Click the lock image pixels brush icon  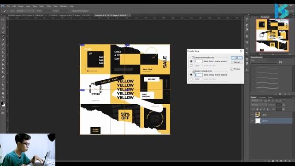tap(261, 109)
